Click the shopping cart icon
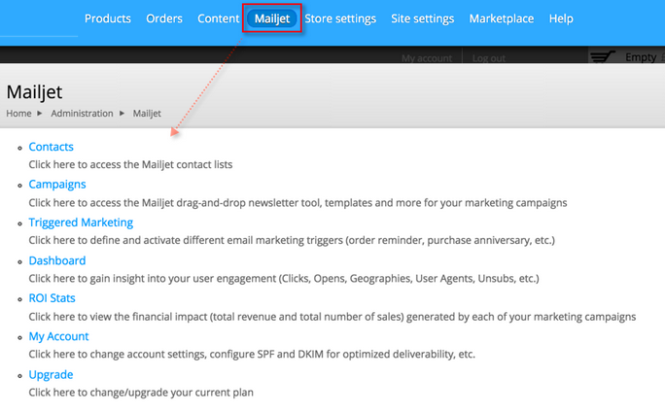 click(605, 57)
